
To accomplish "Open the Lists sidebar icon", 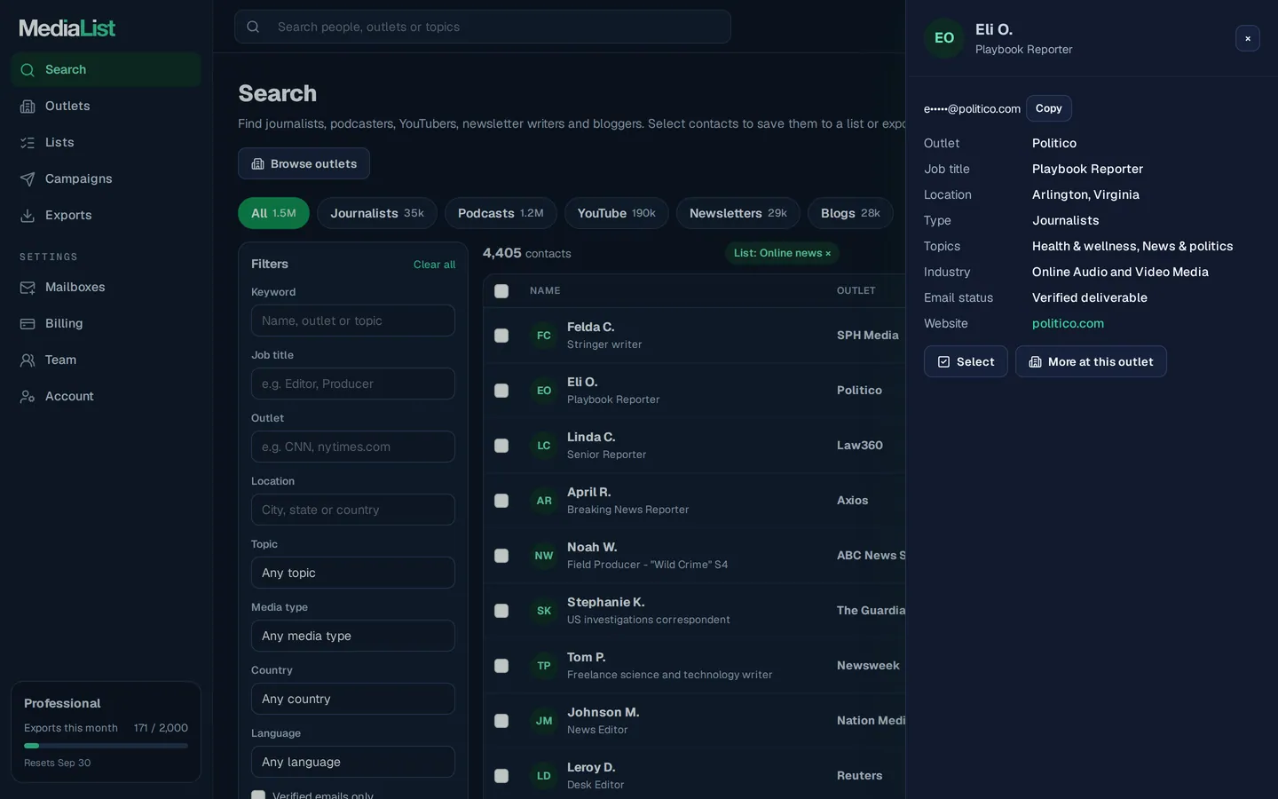I will point(28,142).
